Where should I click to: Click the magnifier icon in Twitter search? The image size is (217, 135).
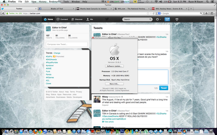click(x=150, y=19)
